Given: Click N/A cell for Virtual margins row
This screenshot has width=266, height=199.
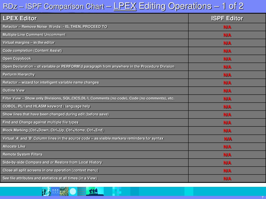Looking at the screenshot, I should click(227, 43).
